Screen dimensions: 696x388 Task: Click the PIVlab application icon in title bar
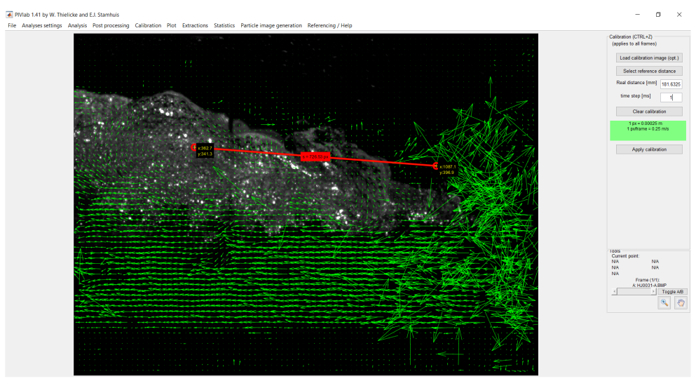[9, 14]
